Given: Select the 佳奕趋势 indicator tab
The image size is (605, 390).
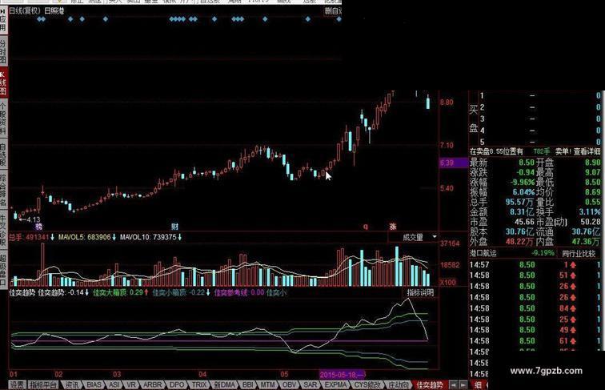Looking at the screenshot, I should (x=430, y=385).
